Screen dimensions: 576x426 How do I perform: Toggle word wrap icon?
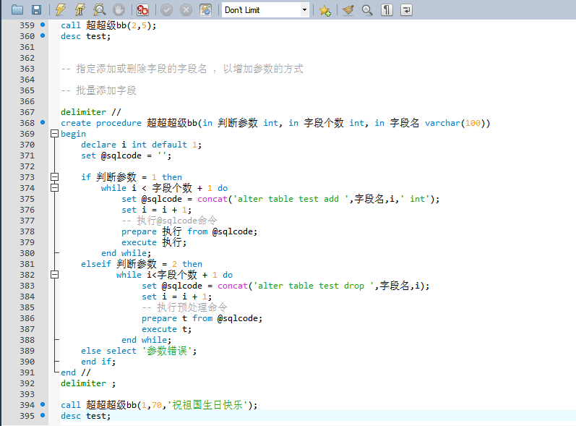click(x=406, y=10)
